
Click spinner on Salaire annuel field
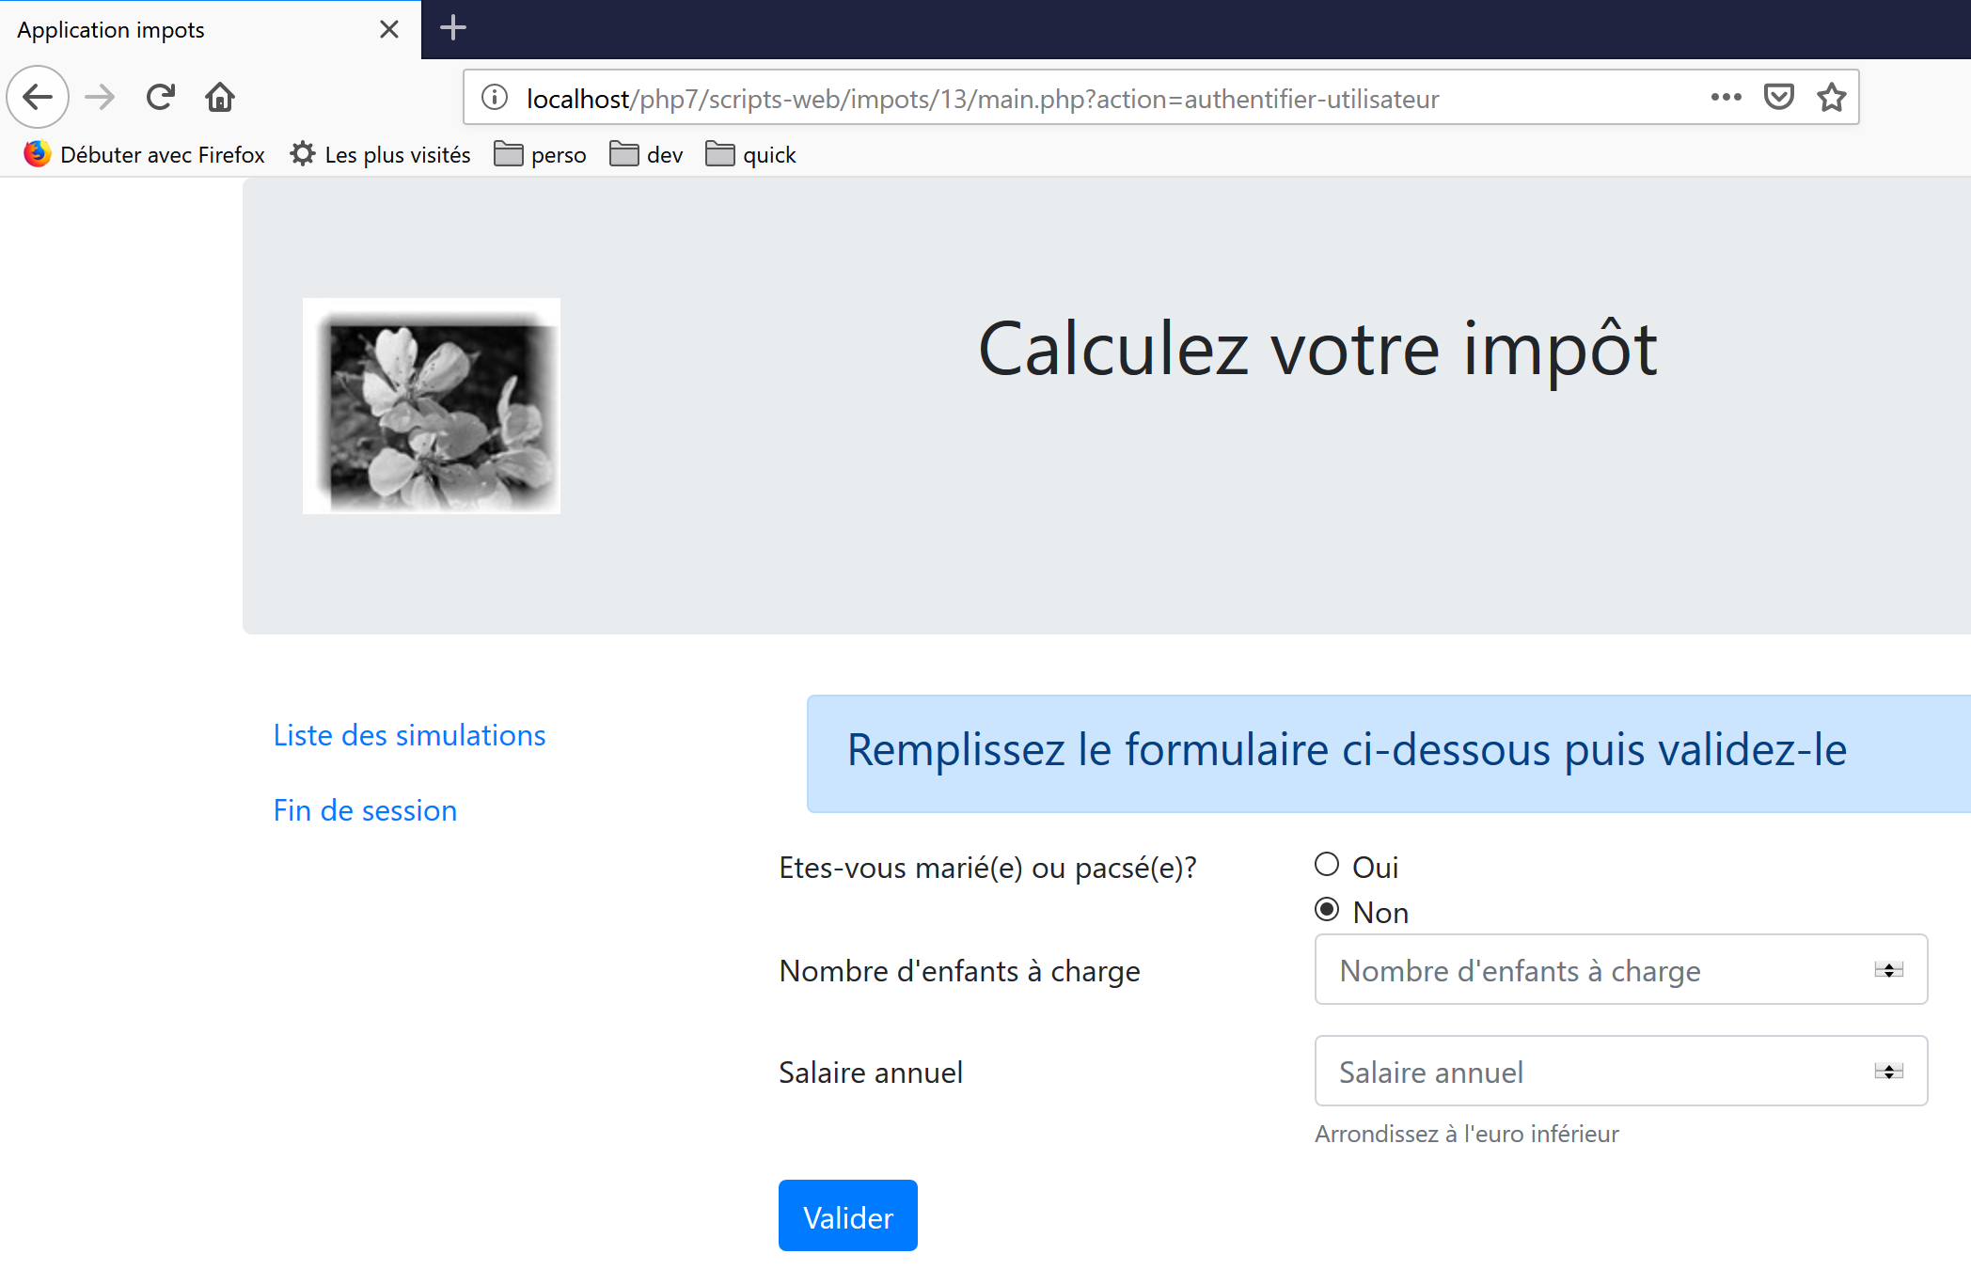coord(1888,1072)
